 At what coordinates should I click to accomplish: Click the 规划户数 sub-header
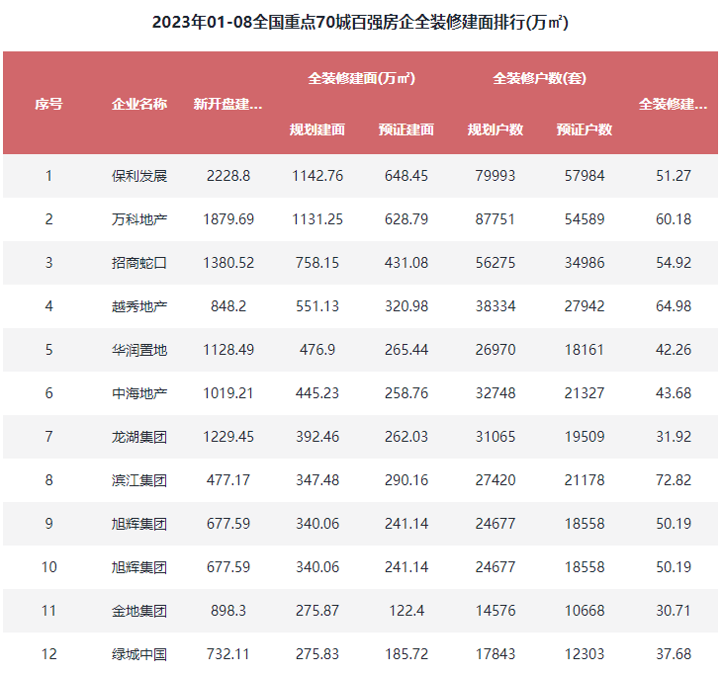(x=496, y=129)
